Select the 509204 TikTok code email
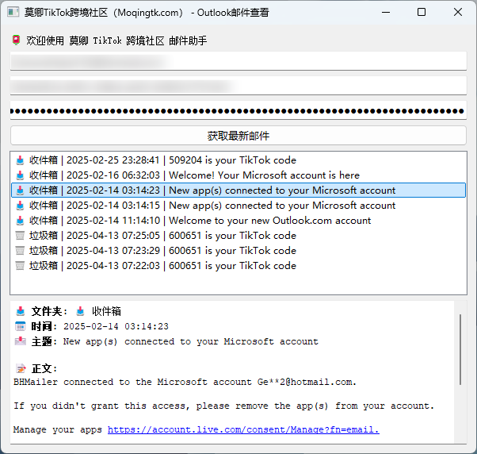This screenshot has height=454, width=477. coord(238,160)
